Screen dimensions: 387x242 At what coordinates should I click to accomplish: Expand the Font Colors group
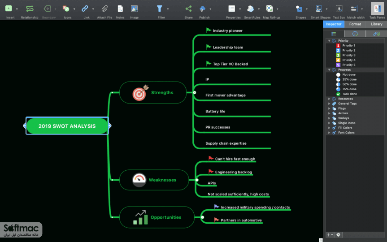tap(329, 133)
